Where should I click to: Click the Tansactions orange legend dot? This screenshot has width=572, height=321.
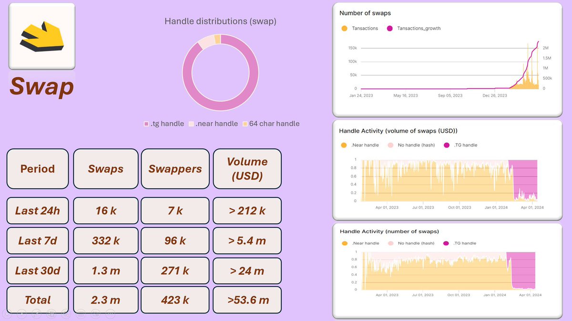345,28
